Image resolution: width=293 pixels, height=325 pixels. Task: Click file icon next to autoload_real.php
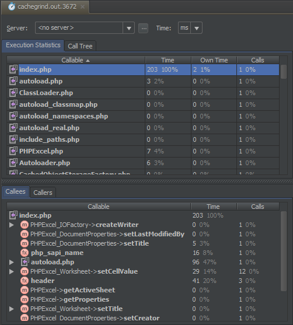point(13,127)
